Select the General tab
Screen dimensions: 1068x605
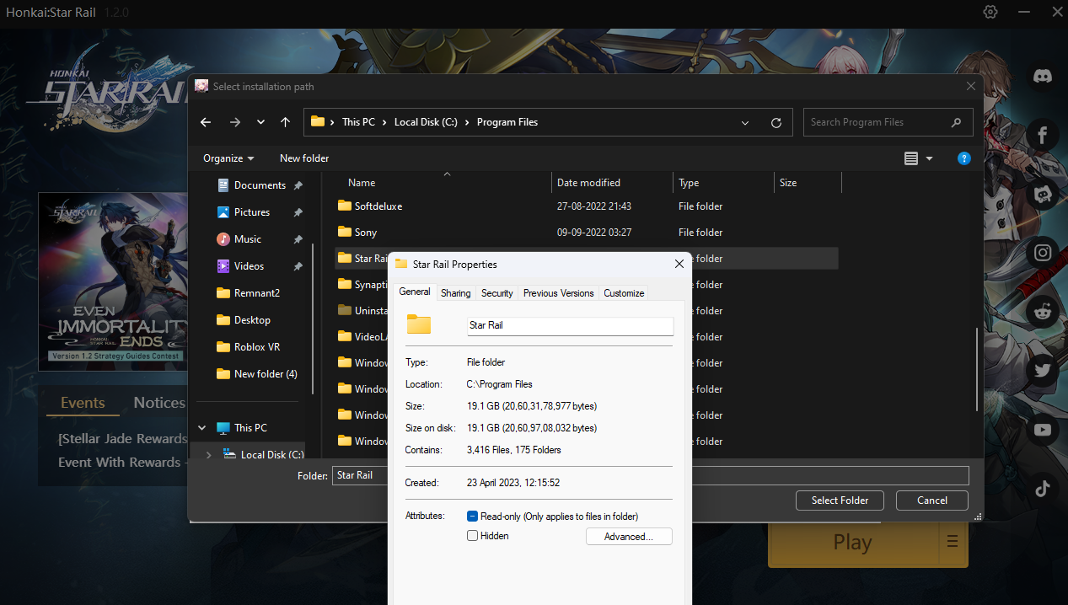point(415,292)
